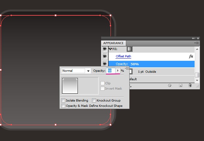Delete selected item with trash icon

(190, 85)
